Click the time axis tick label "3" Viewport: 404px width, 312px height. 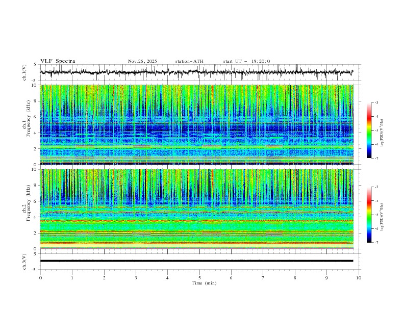[136, 278]
